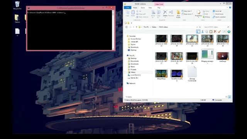This screenshot has height=139, width=247.
Task: Click Cut in the Clipboard group
Action: (x=139, y=11)
